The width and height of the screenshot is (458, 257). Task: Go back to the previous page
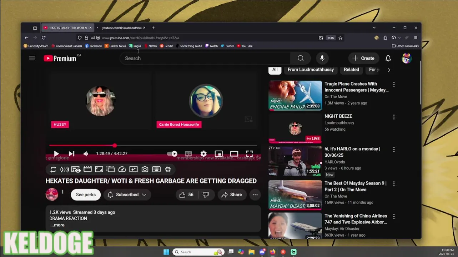(26, 38)
